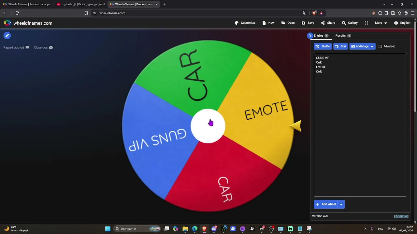This screenshot has width=417, height=234.
Task: Collapse the entries panel with blue arrow
Action: click(x=310, y=36)
